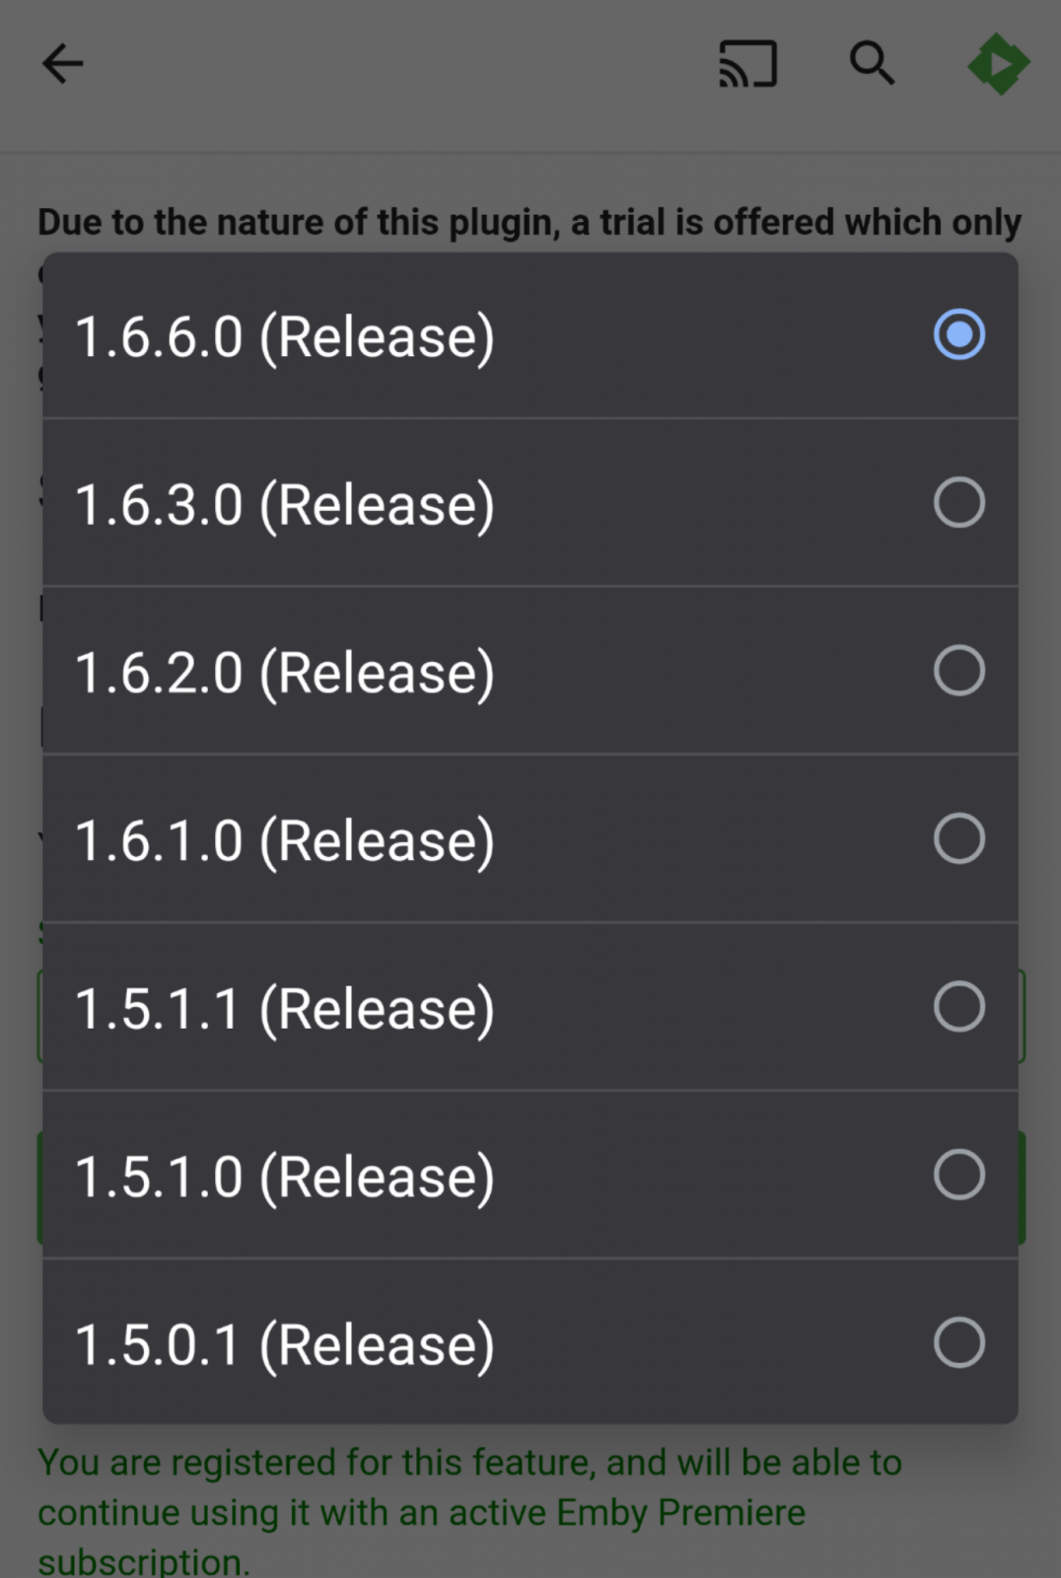Choose version 1.6.3.0 (Release) label

tap(285, 505)
